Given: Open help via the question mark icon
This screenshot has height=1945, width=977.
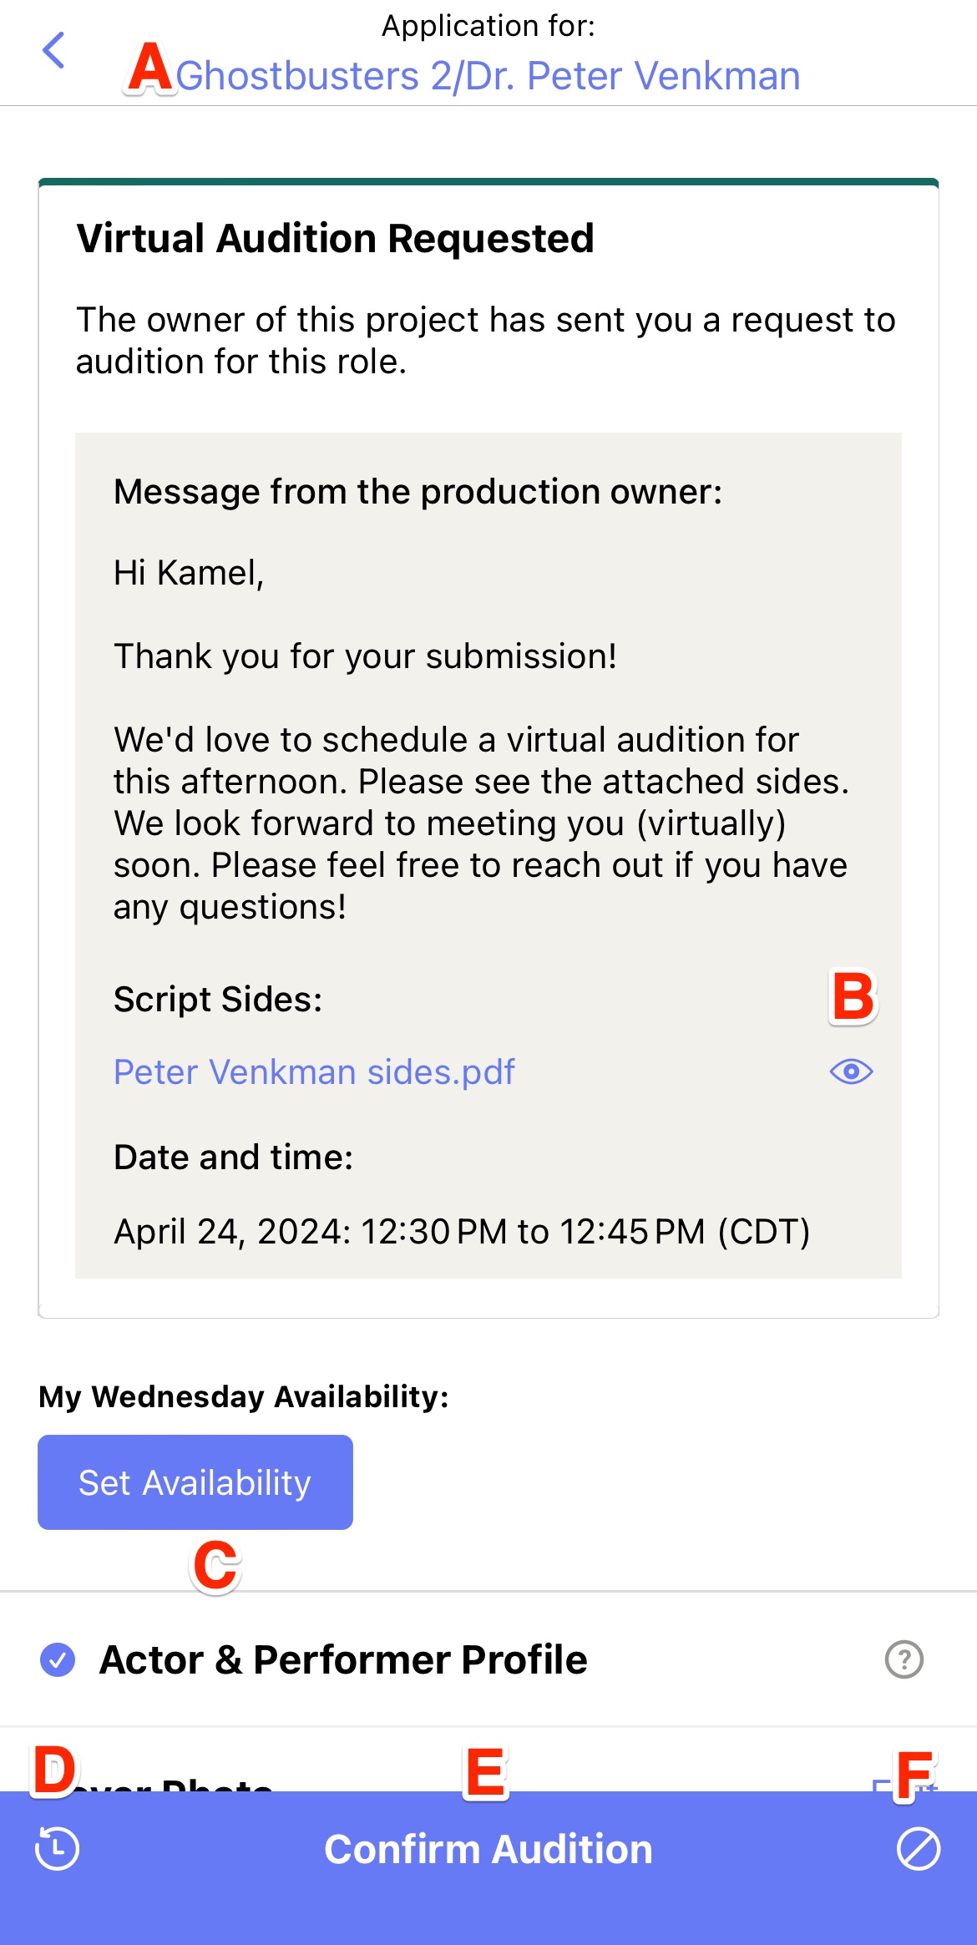Looking at the screenshot, I should (904, 1659).
